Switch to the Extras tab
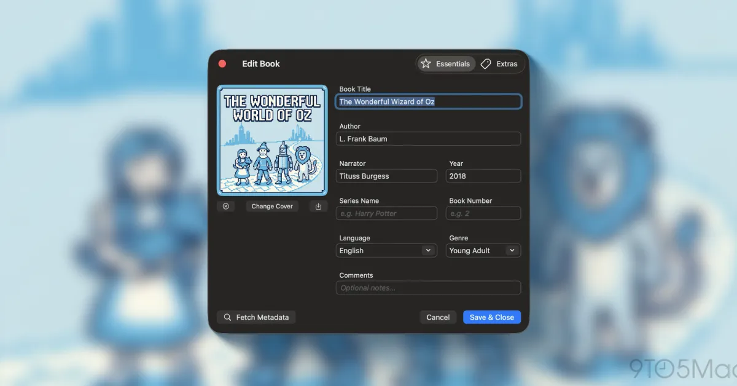The height and width of the screenshot is (386, 737). pos(501,63)
